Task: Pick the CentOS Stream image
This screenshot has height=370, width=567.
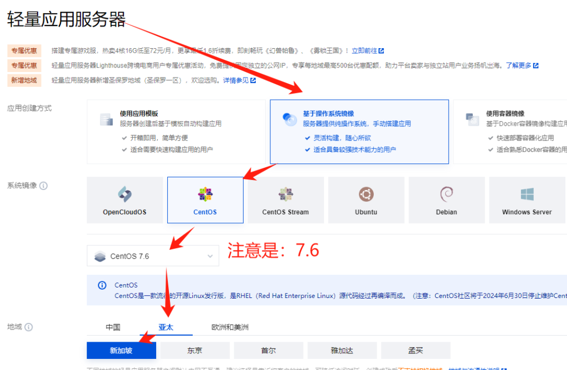Action: (286, 200)
